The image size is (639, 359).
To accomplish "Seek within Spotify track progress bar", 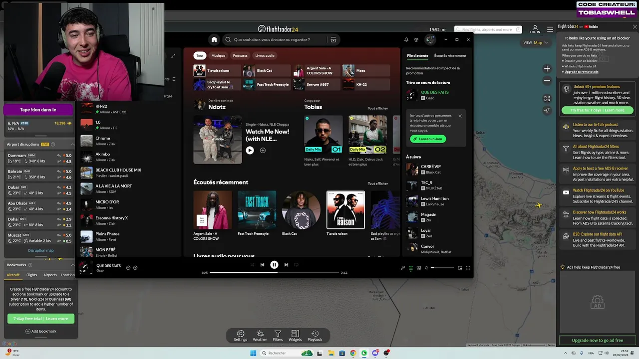I will (x=274, y=273).
